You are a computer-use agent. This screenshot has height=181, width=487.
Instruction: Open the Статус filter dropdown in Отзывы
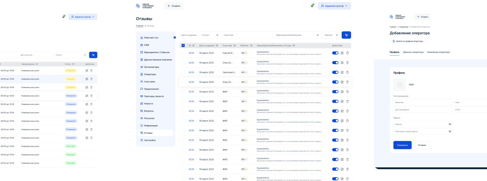pos(210,35)
